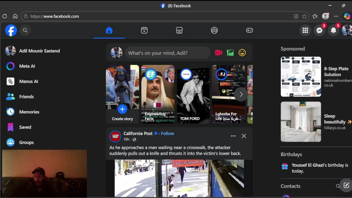Open Engineering Facts story
The width and height of the screenshot is (352, 198).
pos(158,94)
